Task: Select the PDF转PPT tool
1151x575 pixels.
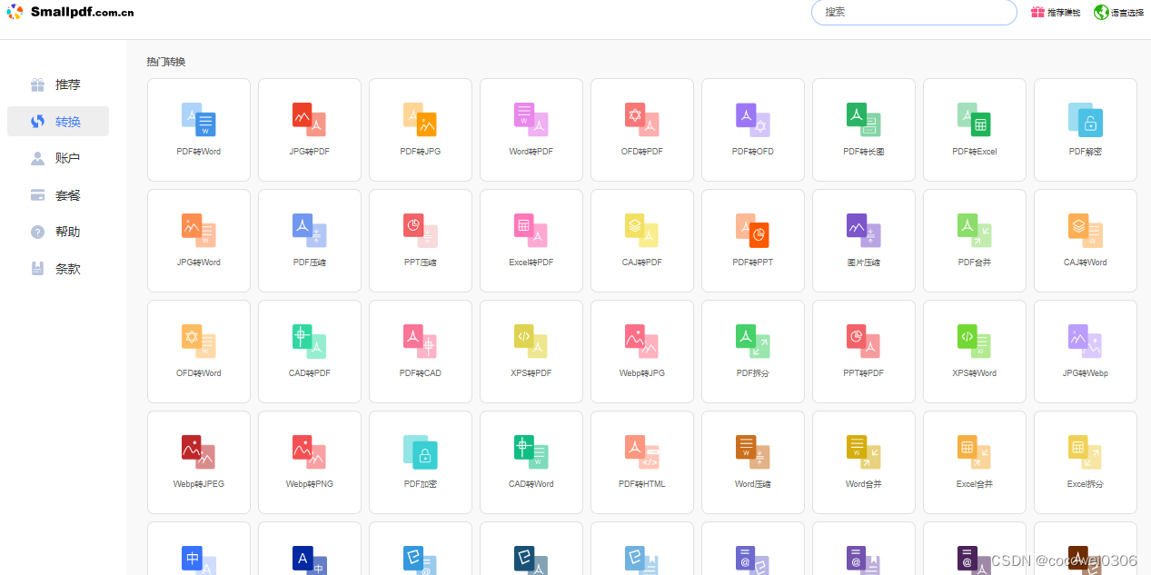Action: point(752,241)
